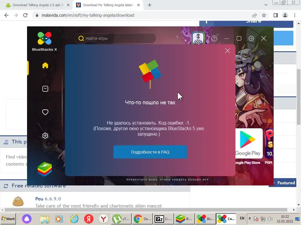The image size is (301, 225).
Task: Open Chrome three-dot menu
Action: point(295,15)
